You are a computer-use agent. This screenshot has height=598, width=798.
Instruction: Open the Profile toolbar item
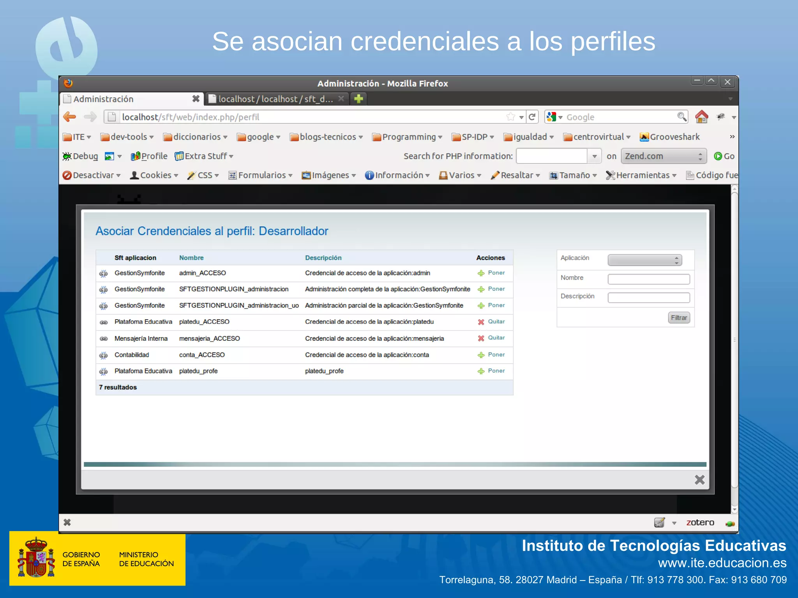coord(149,156)
